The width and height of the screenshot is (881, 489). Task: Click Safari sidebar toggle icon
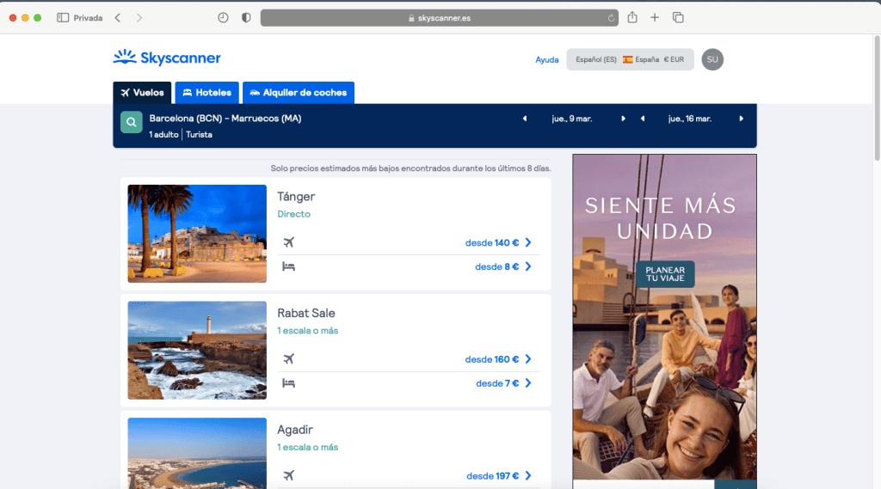[x=63, y=17]
